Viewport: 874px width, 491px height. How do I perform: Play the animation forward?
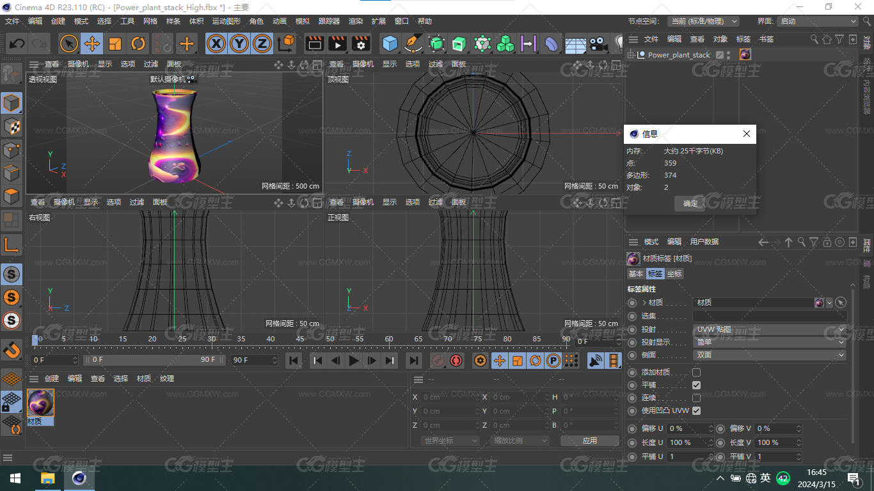tap(354, 361)
